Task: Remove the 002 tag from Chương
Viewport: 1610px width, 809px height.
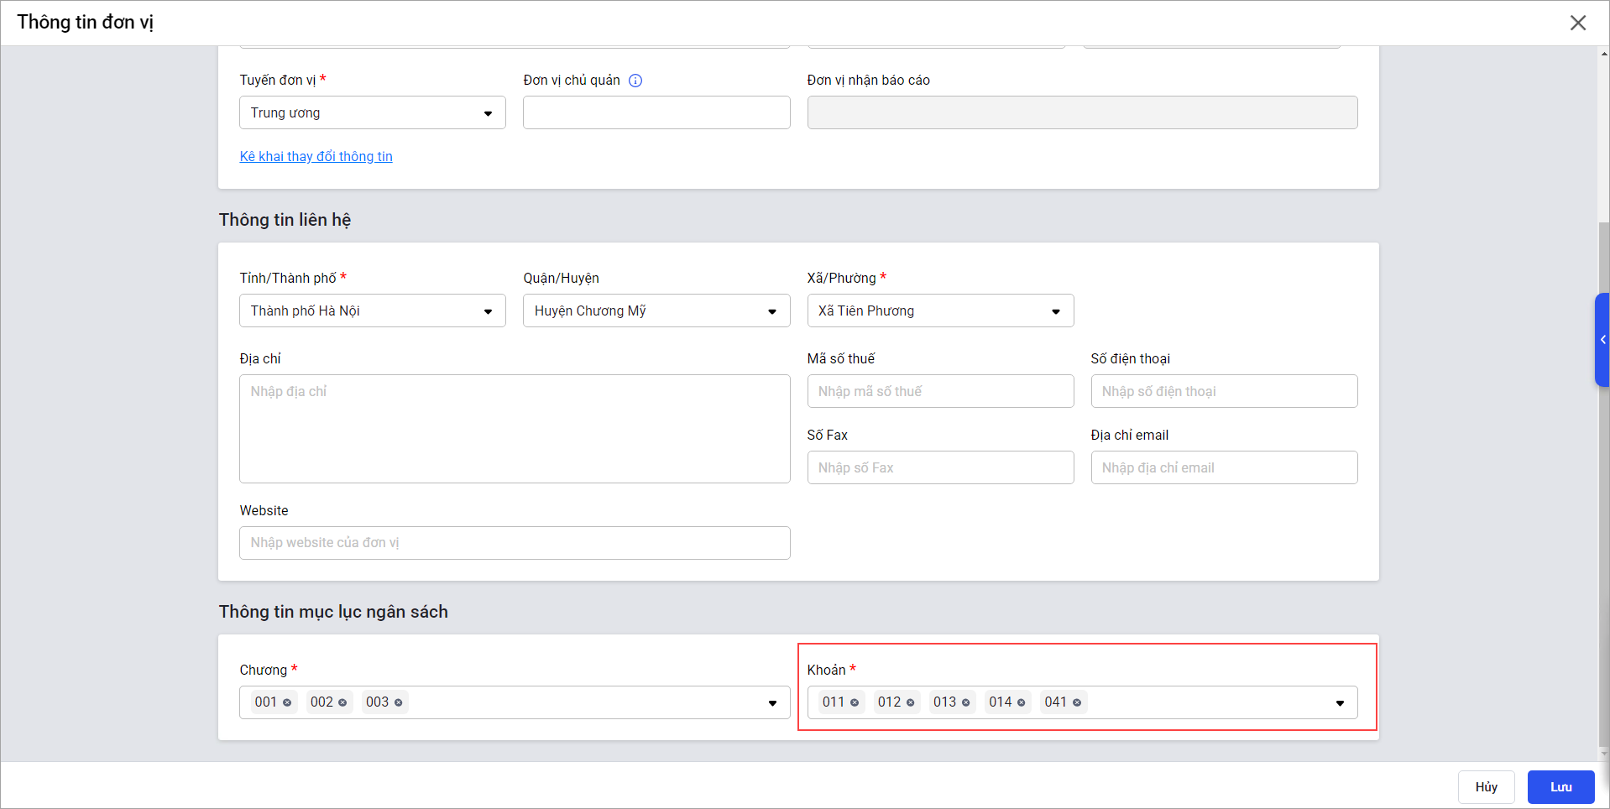Action: pyautogui.click(x=342, y=702)
